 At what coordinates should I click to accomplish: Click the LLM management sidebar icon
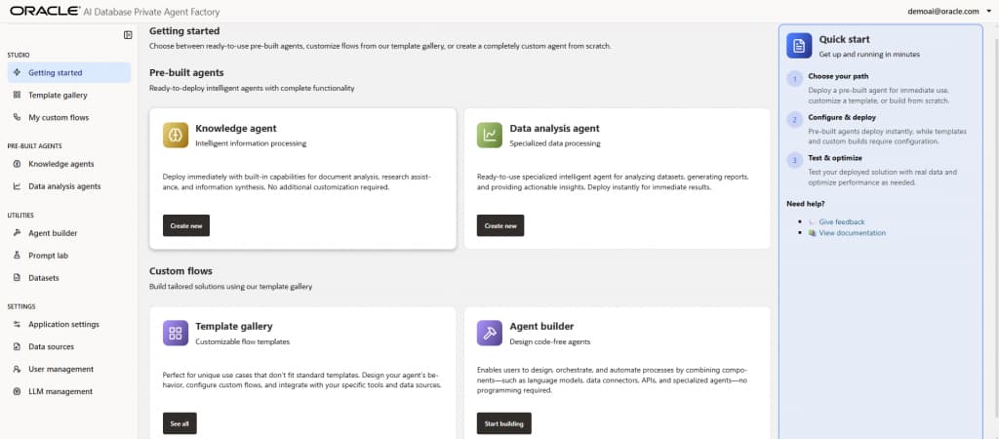[18, 391]
